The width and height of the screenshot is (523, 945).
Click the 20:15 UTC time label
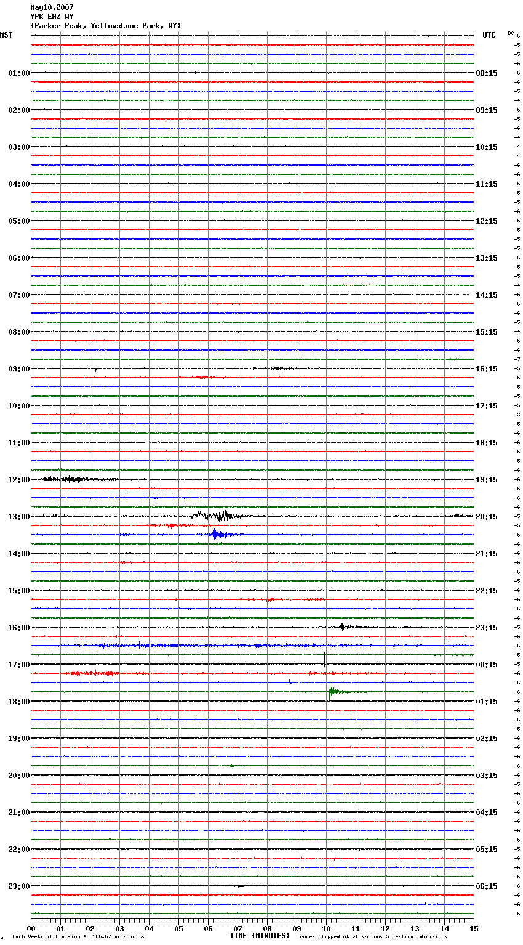(487, 517)
